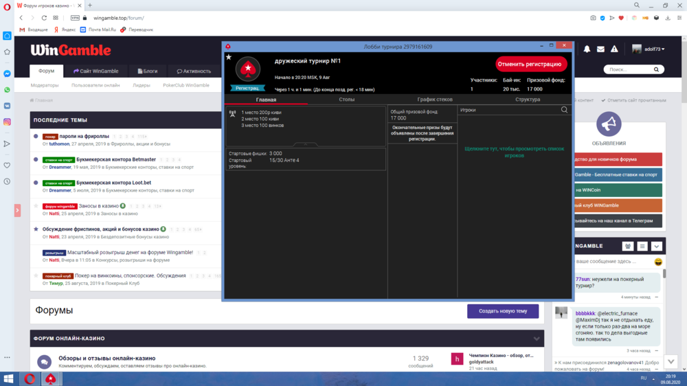Open Обзоры и отзывы онлайн-казино forum

tap(107, 359)
